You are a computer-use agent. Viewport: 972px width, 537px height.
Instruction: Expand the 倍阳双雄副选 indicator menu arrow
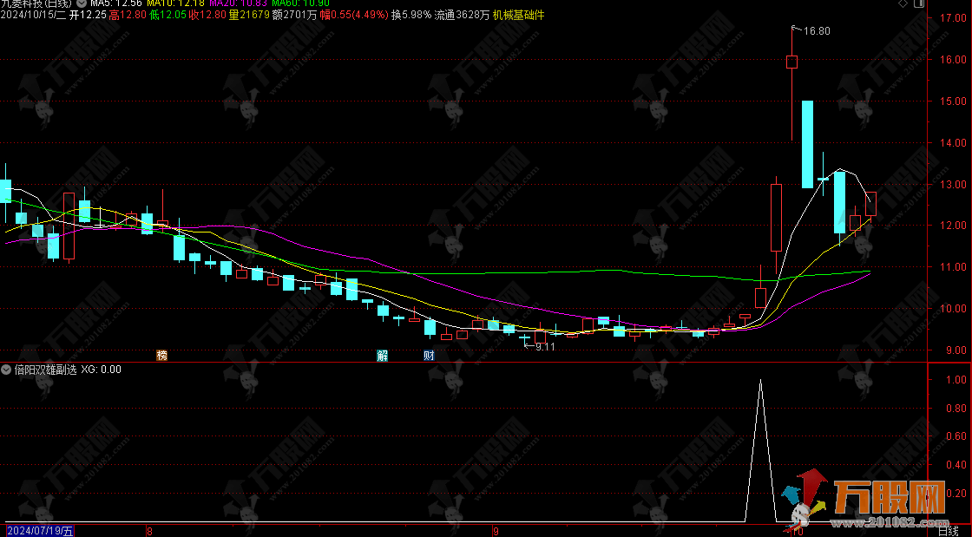coord(6,370)
